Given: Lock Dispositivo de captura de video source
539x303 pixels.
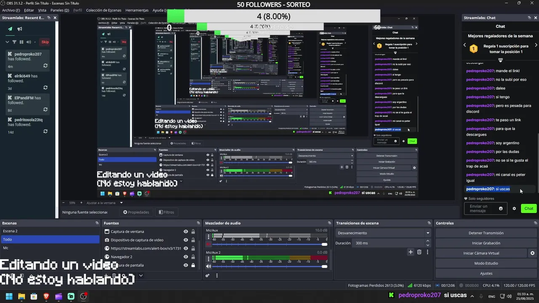Looking at the screenshot, I should [193, 240].
